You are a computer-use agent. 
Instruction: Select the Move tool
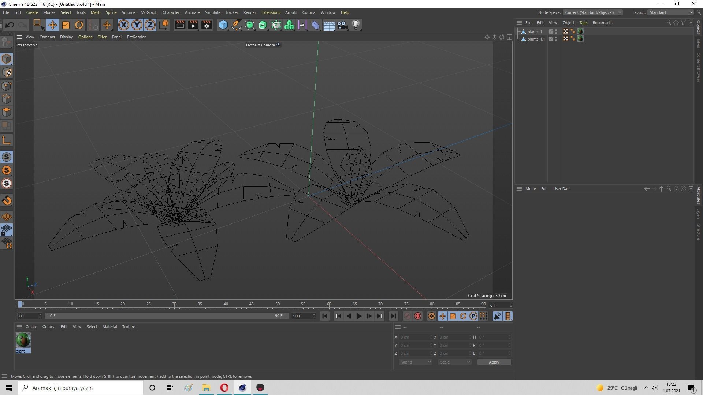point(52,25)
